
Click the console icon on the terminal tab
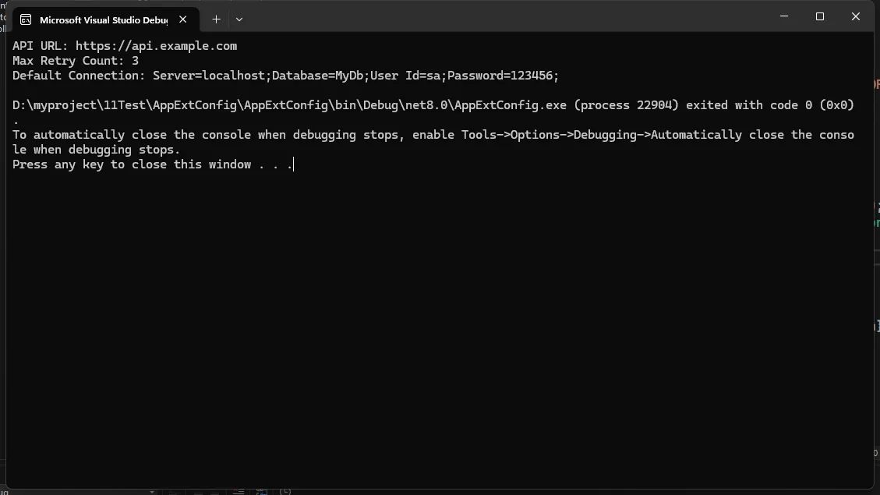click(25, 19)
